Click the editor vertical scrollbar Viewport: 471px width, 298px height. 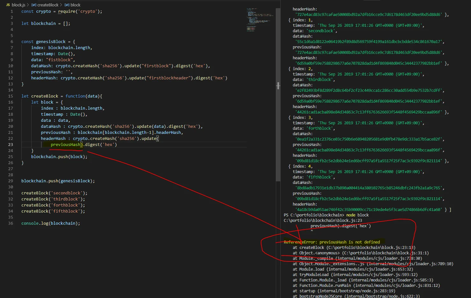pos(278,96)
